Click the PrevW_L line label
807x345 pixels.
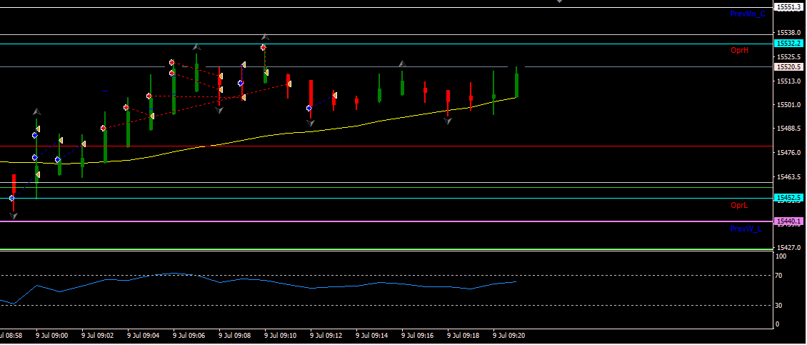click(746, 229)
